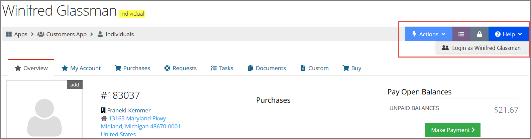Click the Customers App group icon

pos(41,34)
